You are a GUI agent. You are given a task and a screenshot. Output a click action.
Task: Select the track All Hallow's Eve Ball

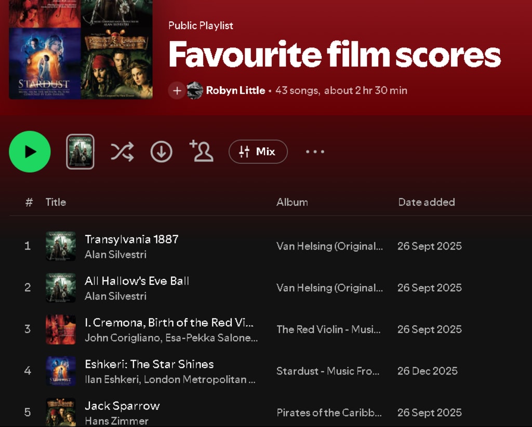click(x=137, y=281)
